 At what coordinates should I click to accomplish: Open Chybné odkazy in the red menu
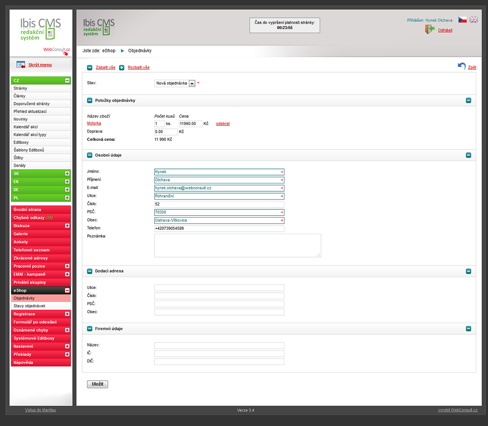41,218
